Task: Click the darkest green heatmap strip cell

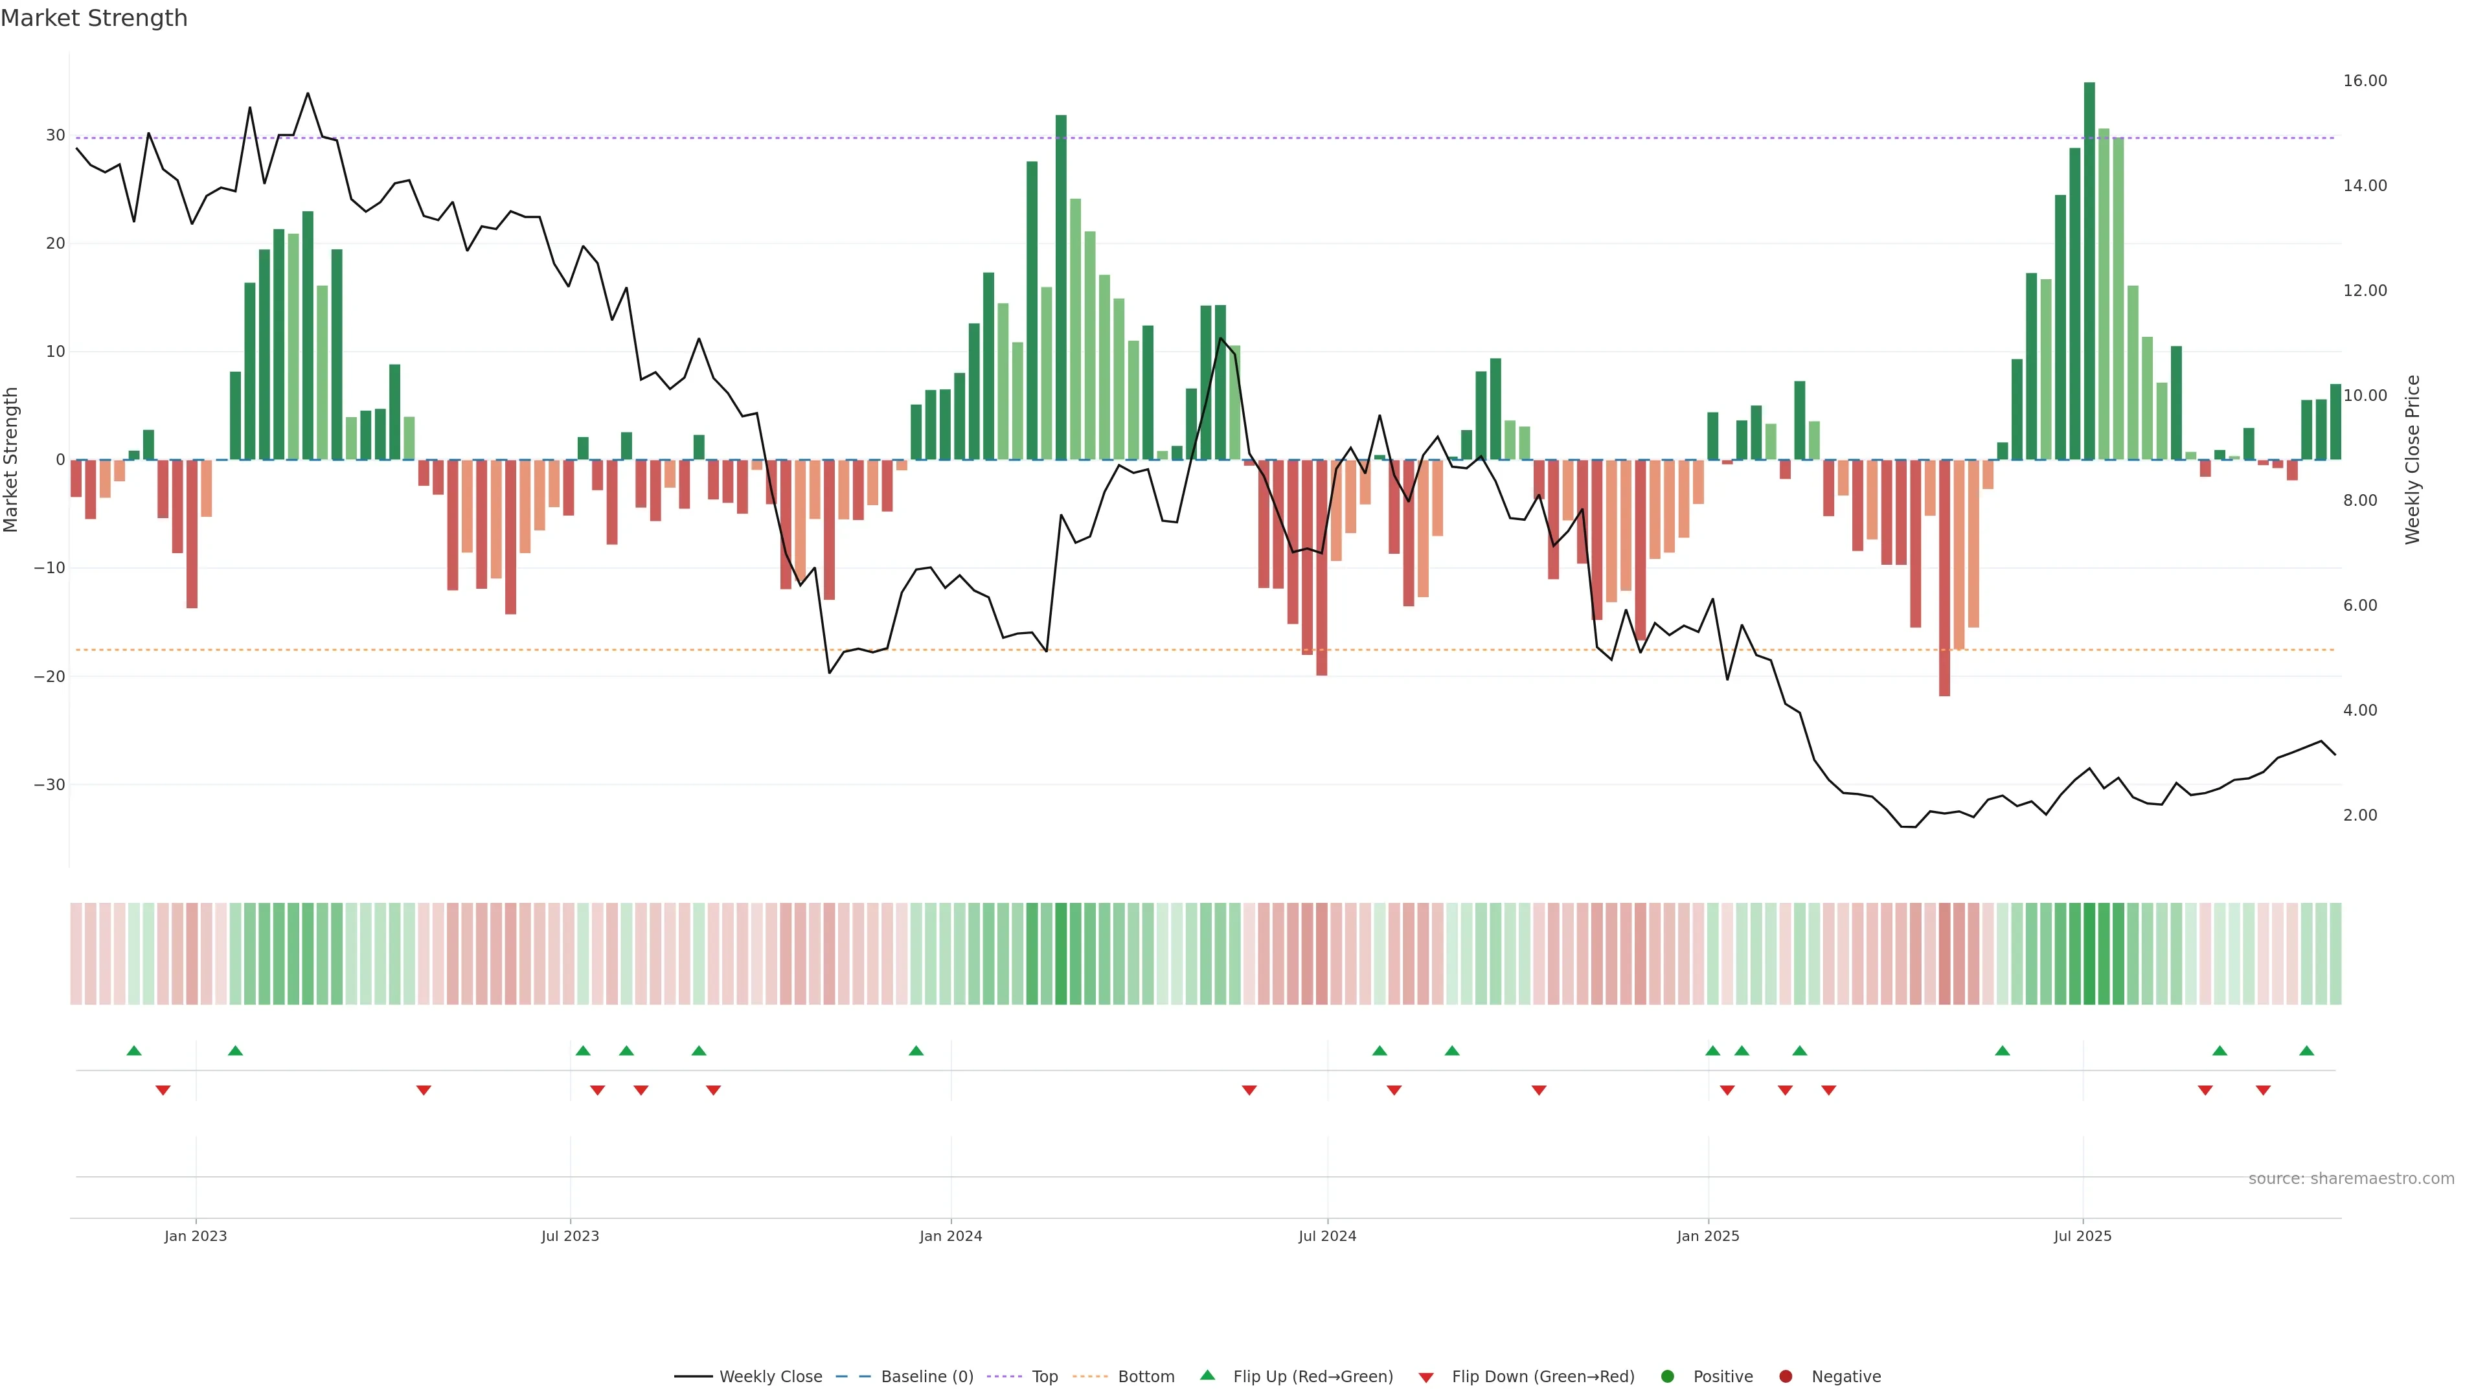Action: pos(2089,953)
